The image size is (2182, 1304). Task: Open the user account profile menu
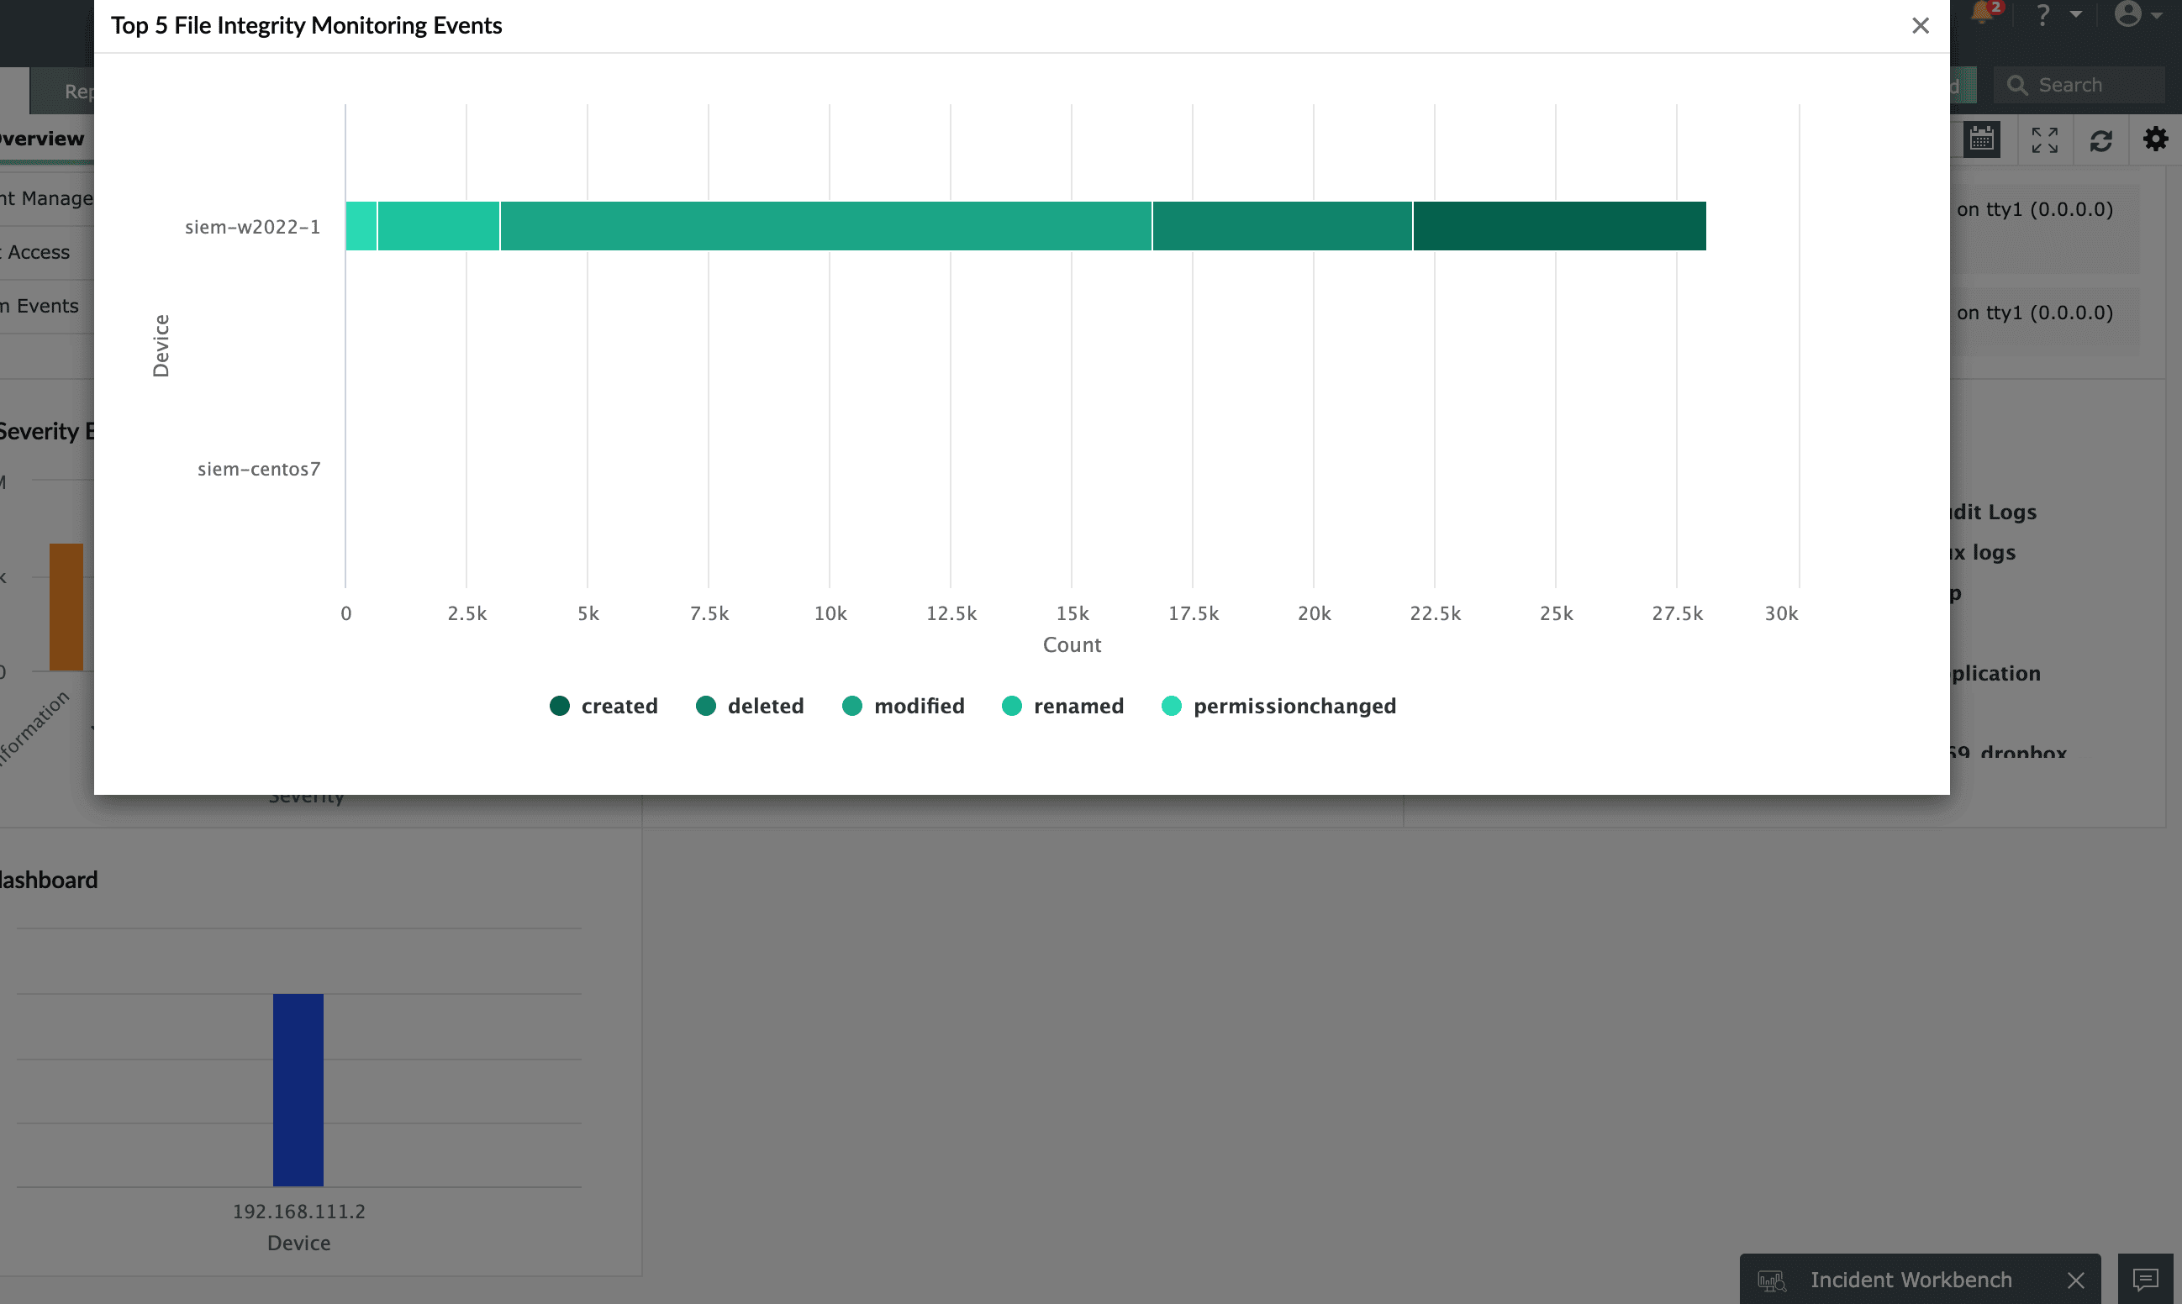click(2128, 14)
